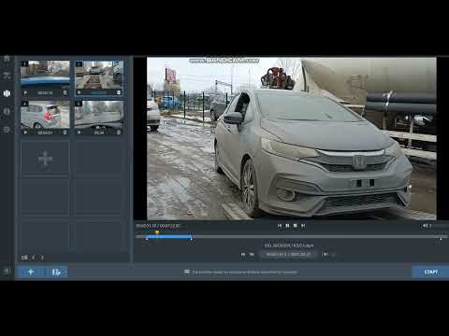Click the empty slot with large plus sign
Viewport: 449px width, 336px height.
45,159
